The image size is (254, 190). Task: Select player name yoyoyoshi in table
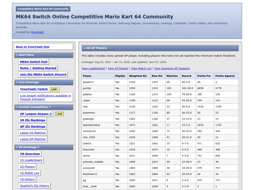pyautogui.click(x=89, y=168)
